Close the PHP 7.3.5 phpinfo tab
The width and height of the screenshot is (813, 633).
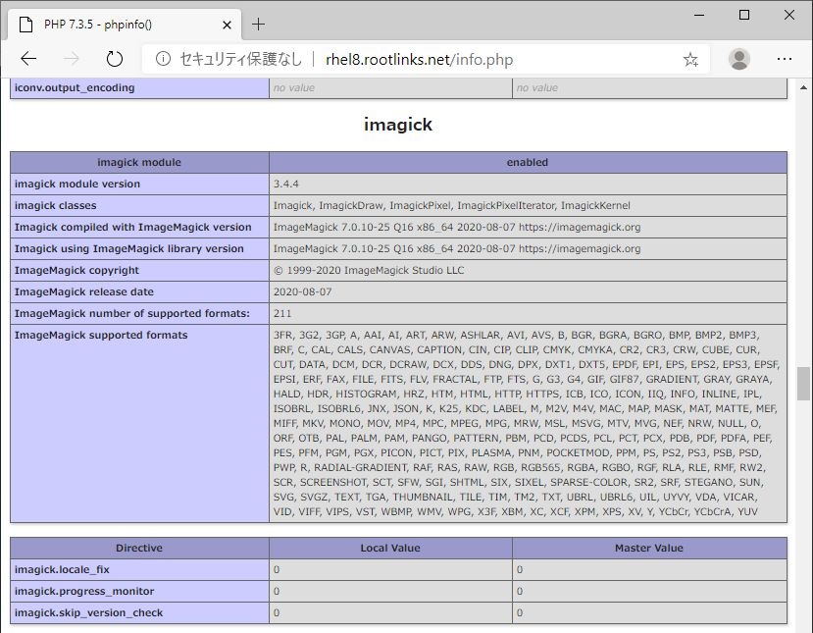click(227, 25)
